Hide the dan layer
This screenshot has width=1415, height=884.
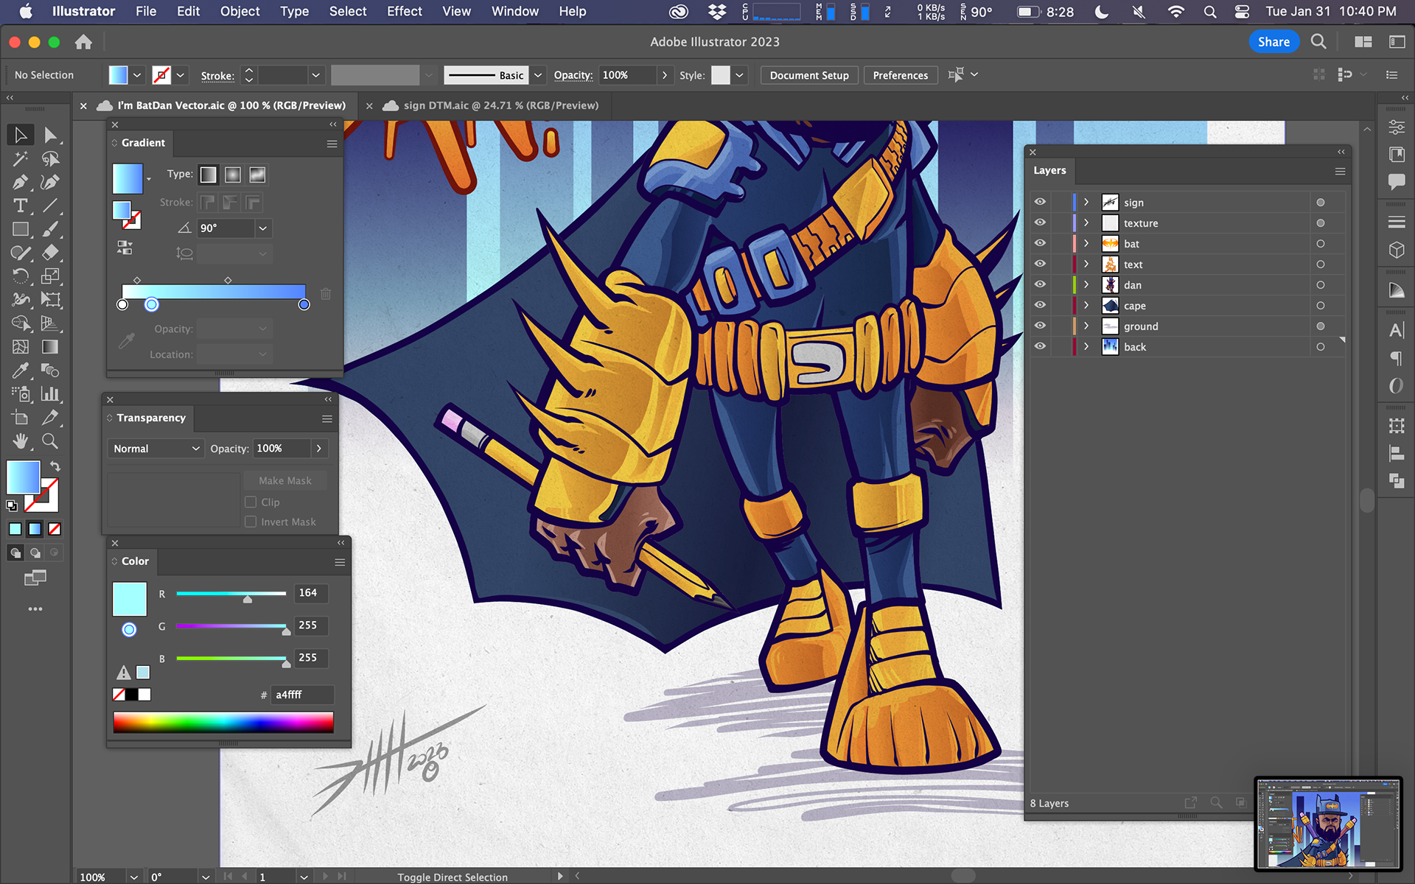coord(1040,284)
